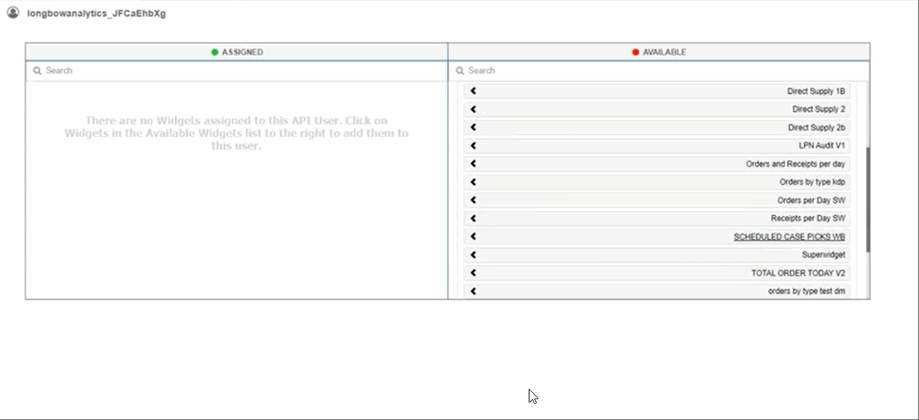Click the arrow icon for Superwidget
The width and height of the screenshot is (919, 420).
click(x=473, y=255)
